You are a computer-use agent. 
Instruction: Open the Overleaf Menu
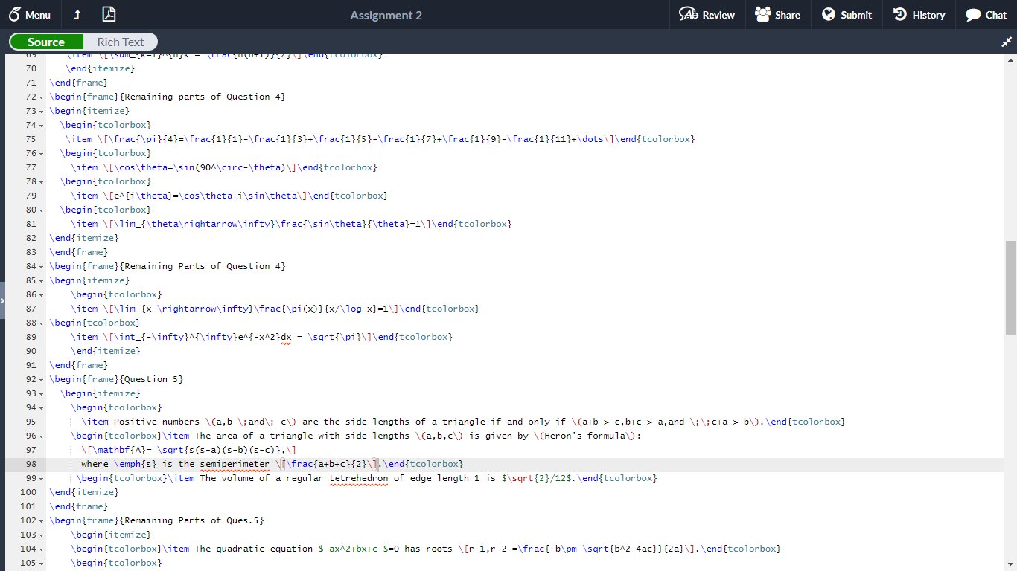(x=30, y=15)
